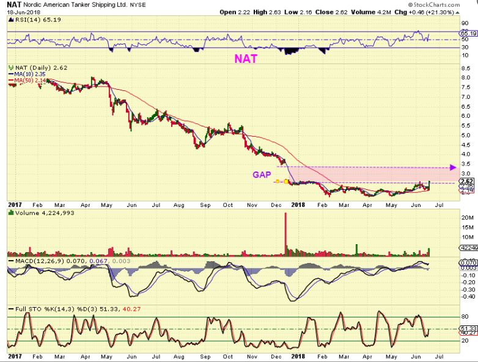Viewport: 478px width, 362px height.
Task: Click the red 40.27 stochastic legend value
Action: [x=131, y=309]
